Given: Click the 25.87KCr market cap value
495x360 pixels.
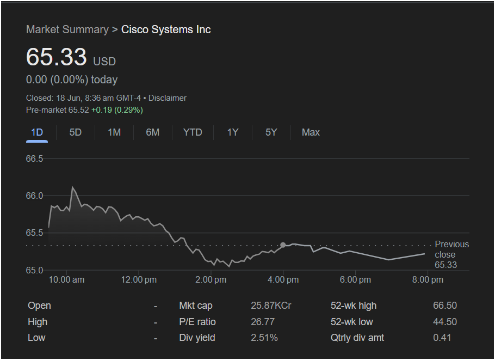Looking at the screenshot, I should [271, 306].
